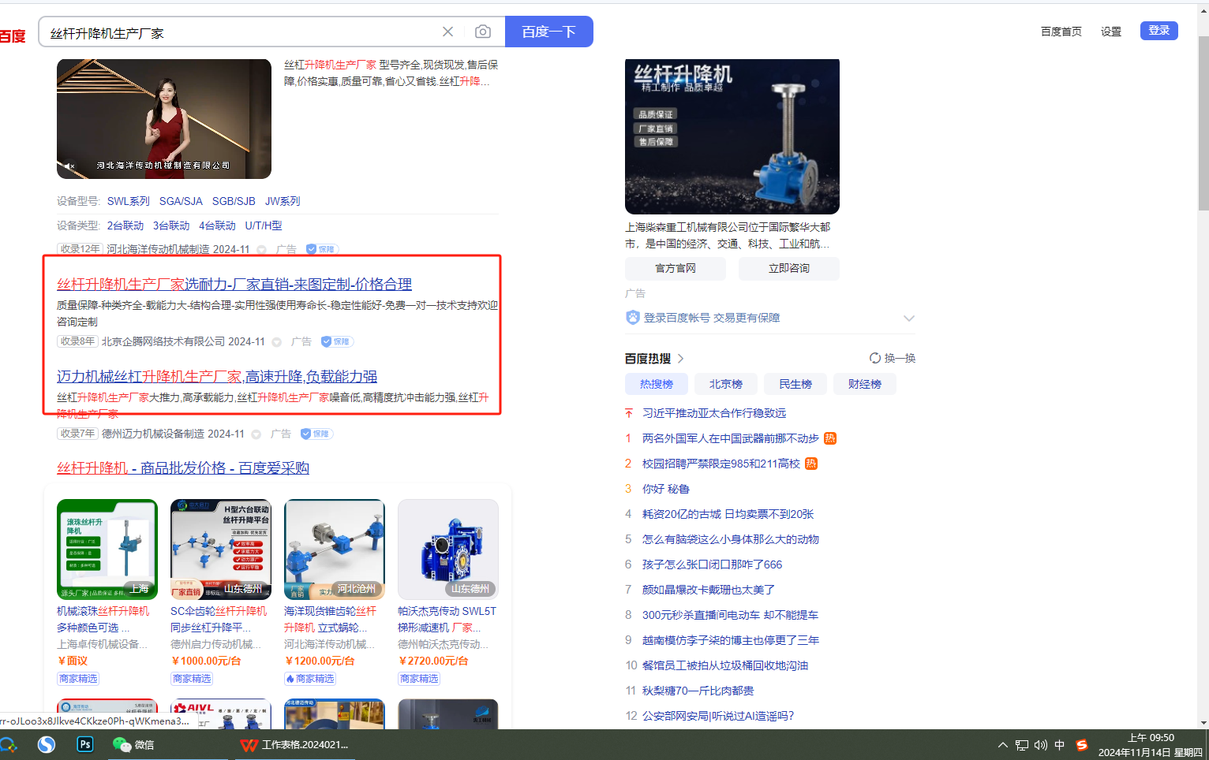Viewport: 1209px width, 760px height.
Task: Open the 设置 menu
Action: (1111, 32)
